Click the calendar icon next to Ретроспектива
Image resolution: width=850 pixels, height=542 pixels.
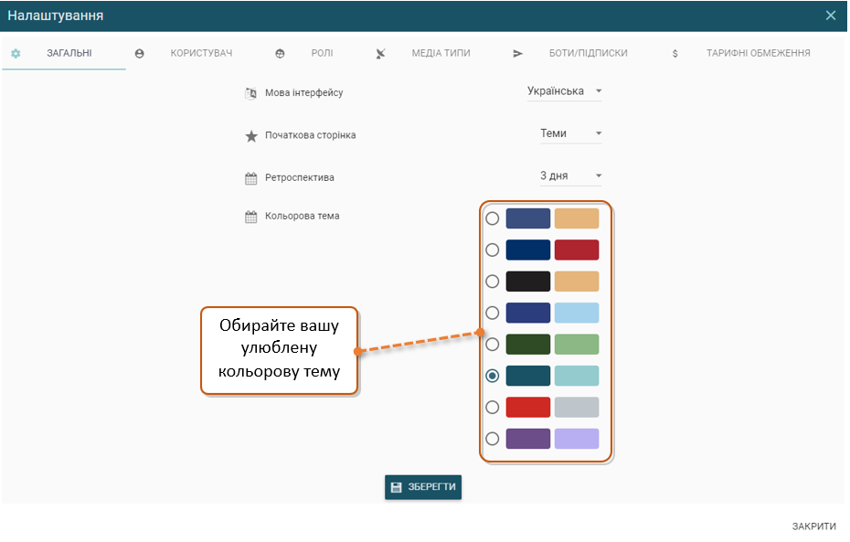(x=251, y=178)
